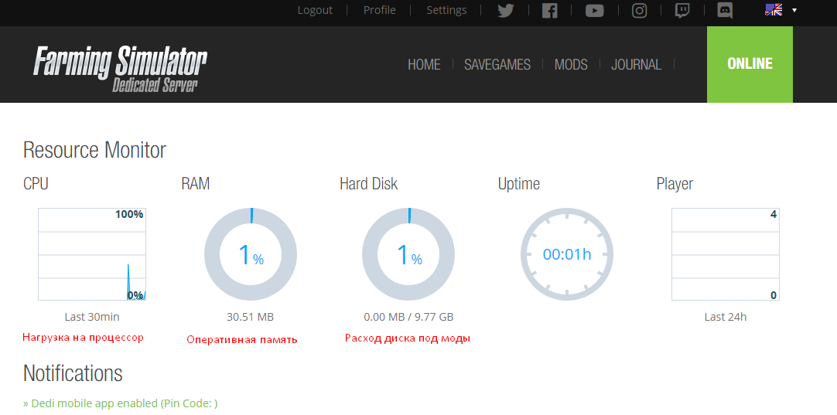
Task: Click the RAM usage donut gauge
Action: tap(250, 254)
